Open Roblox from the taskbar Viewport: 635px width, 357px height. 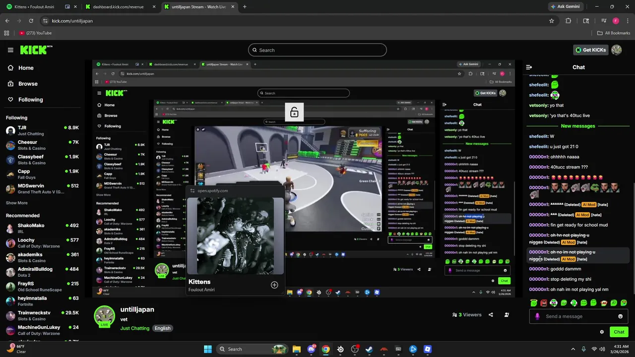tap(428, 349)
